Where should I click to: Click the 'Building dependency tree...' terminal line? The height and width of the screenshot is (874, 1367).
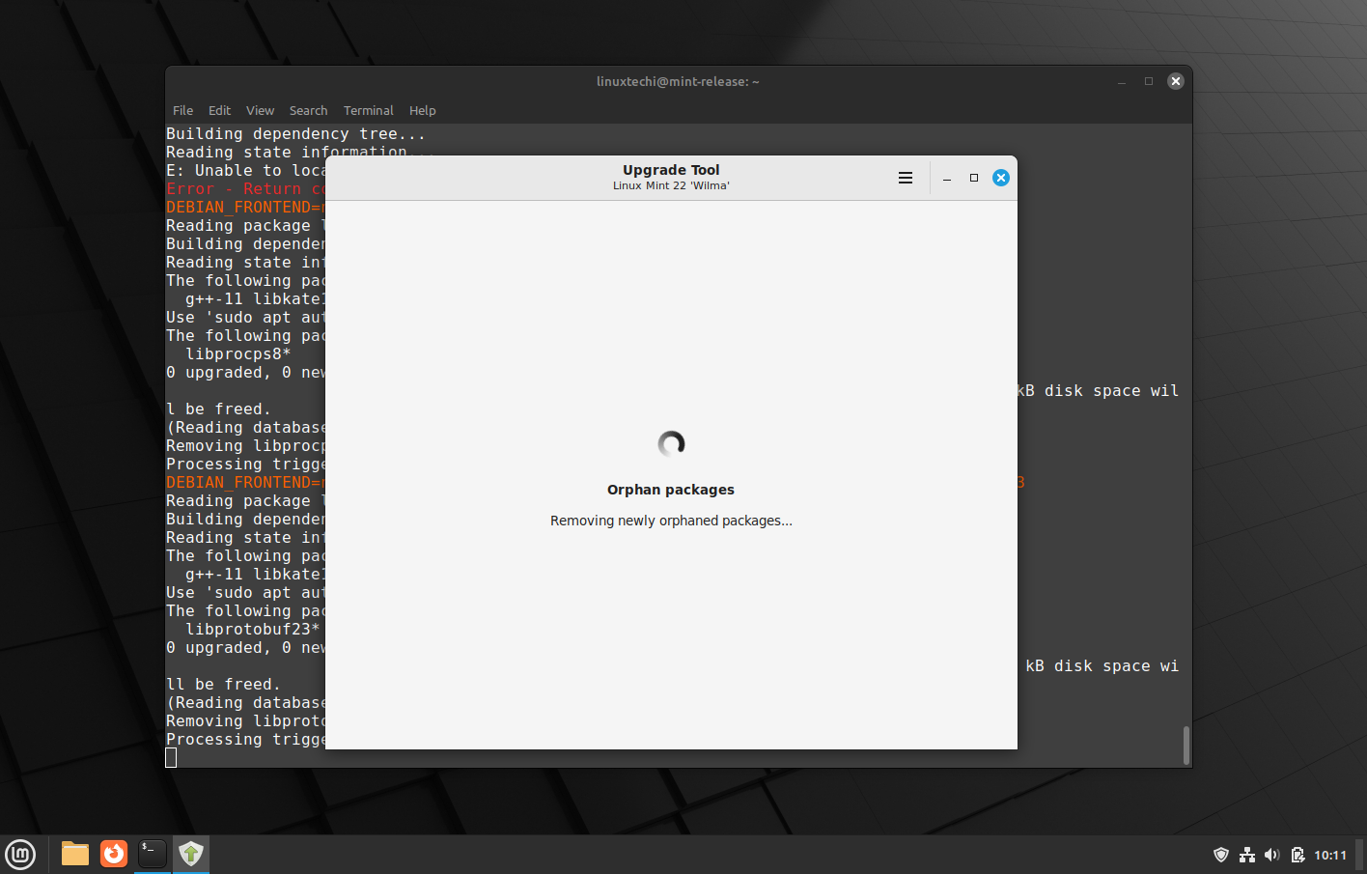click(x=295, y=134)
